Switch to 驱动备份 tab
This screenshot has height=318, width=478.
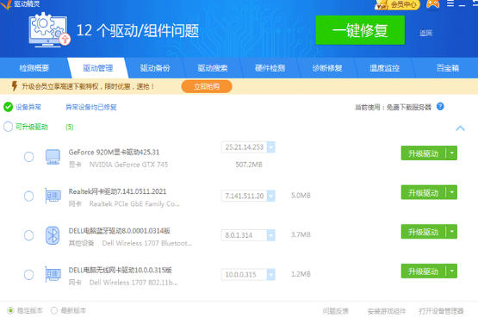(155, 68)
